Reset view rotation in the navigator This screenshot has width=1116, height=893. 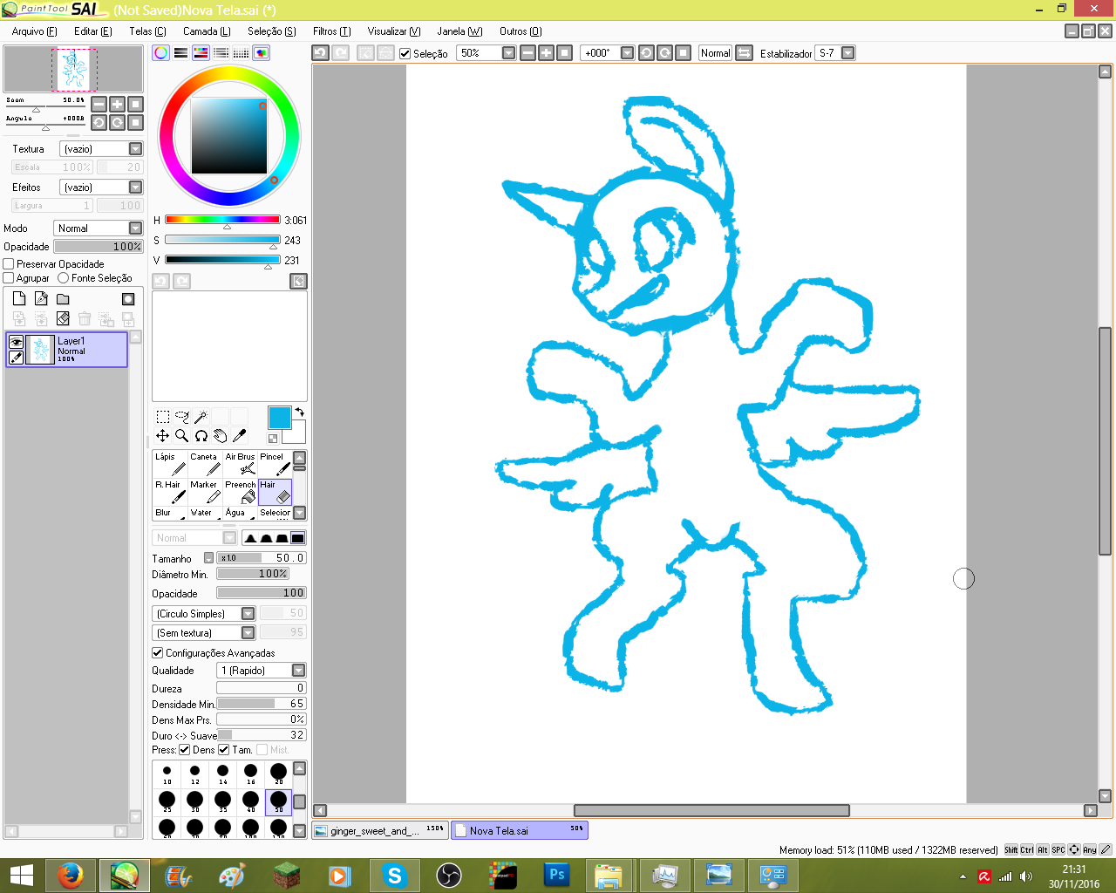pos(135,122)
